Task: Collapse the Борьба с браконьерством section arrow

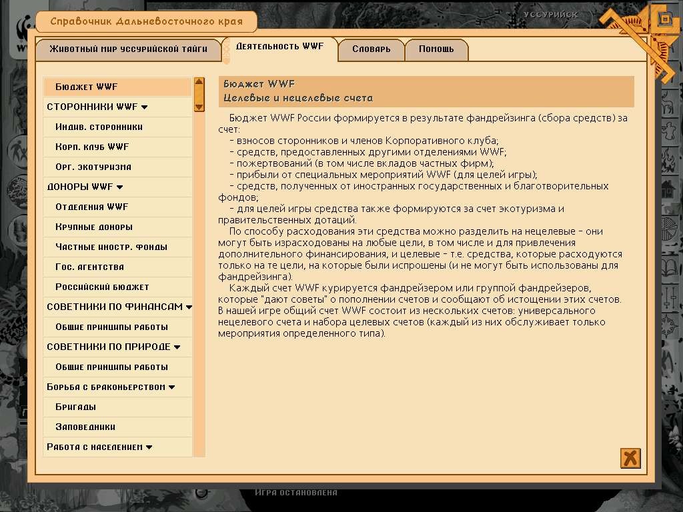Action: click(171, 387)
